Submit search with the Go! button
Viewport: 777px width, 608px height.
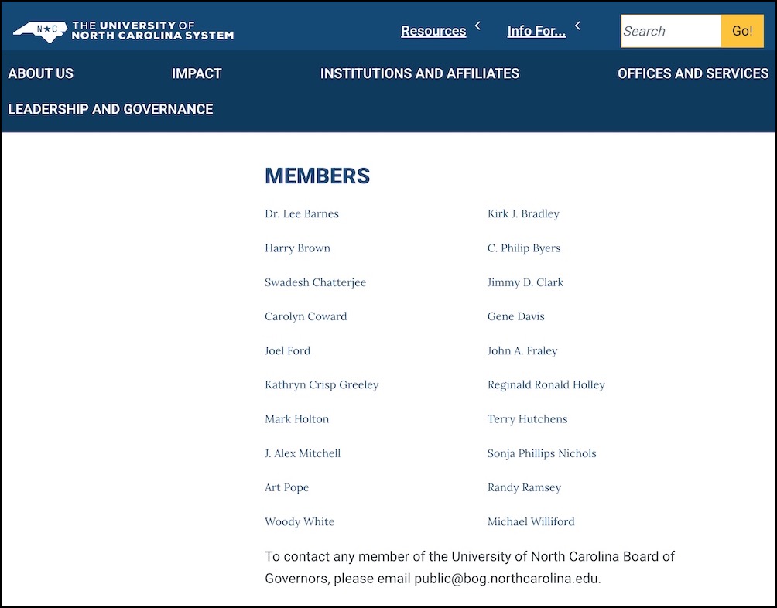point(742,31)
